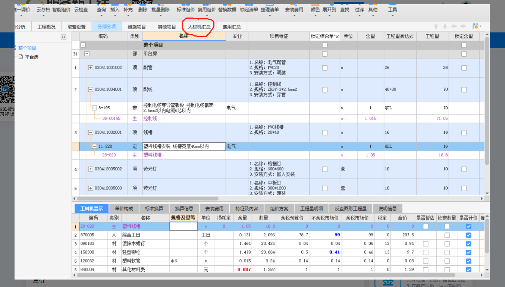505x287 pixels.
Task: Open the 展开到 dropdown menu
Action: coord(329,16)
